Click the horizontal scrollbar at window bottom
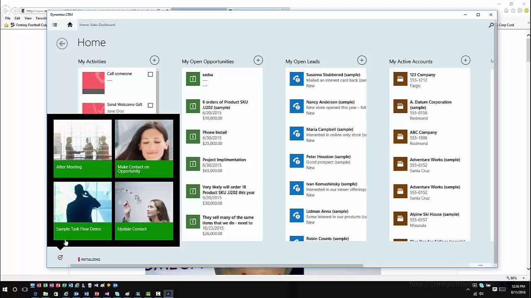Screen dimensions: 531x298 [217, 266]
